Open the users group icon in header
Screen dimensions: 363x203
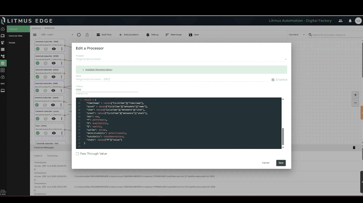[x=340, y=21]
